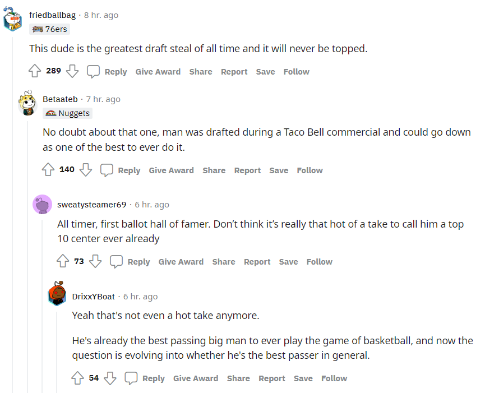The image size is (485, 393).
Task: Give Award to Betaateb's comment
Action: (x=171, y=170)
